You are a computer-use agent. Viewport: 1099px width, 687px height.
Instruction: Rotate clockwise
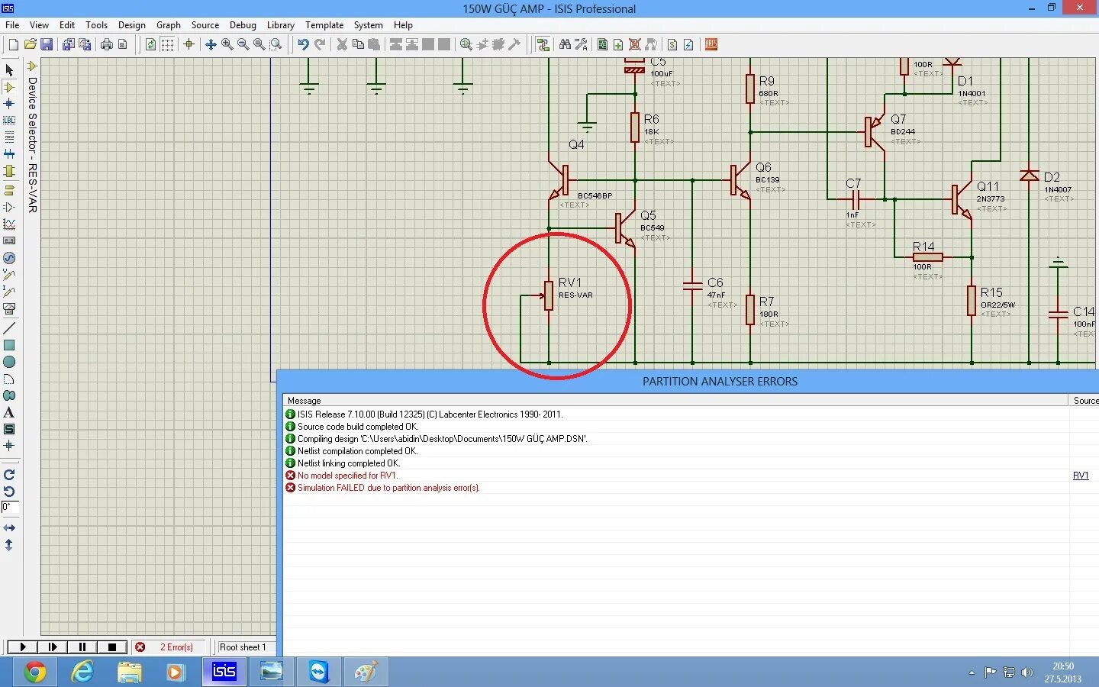(x=9, y=475)
